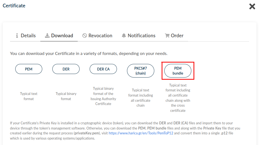
Task: Open the Revocation tab
Action: pos(100,36)
